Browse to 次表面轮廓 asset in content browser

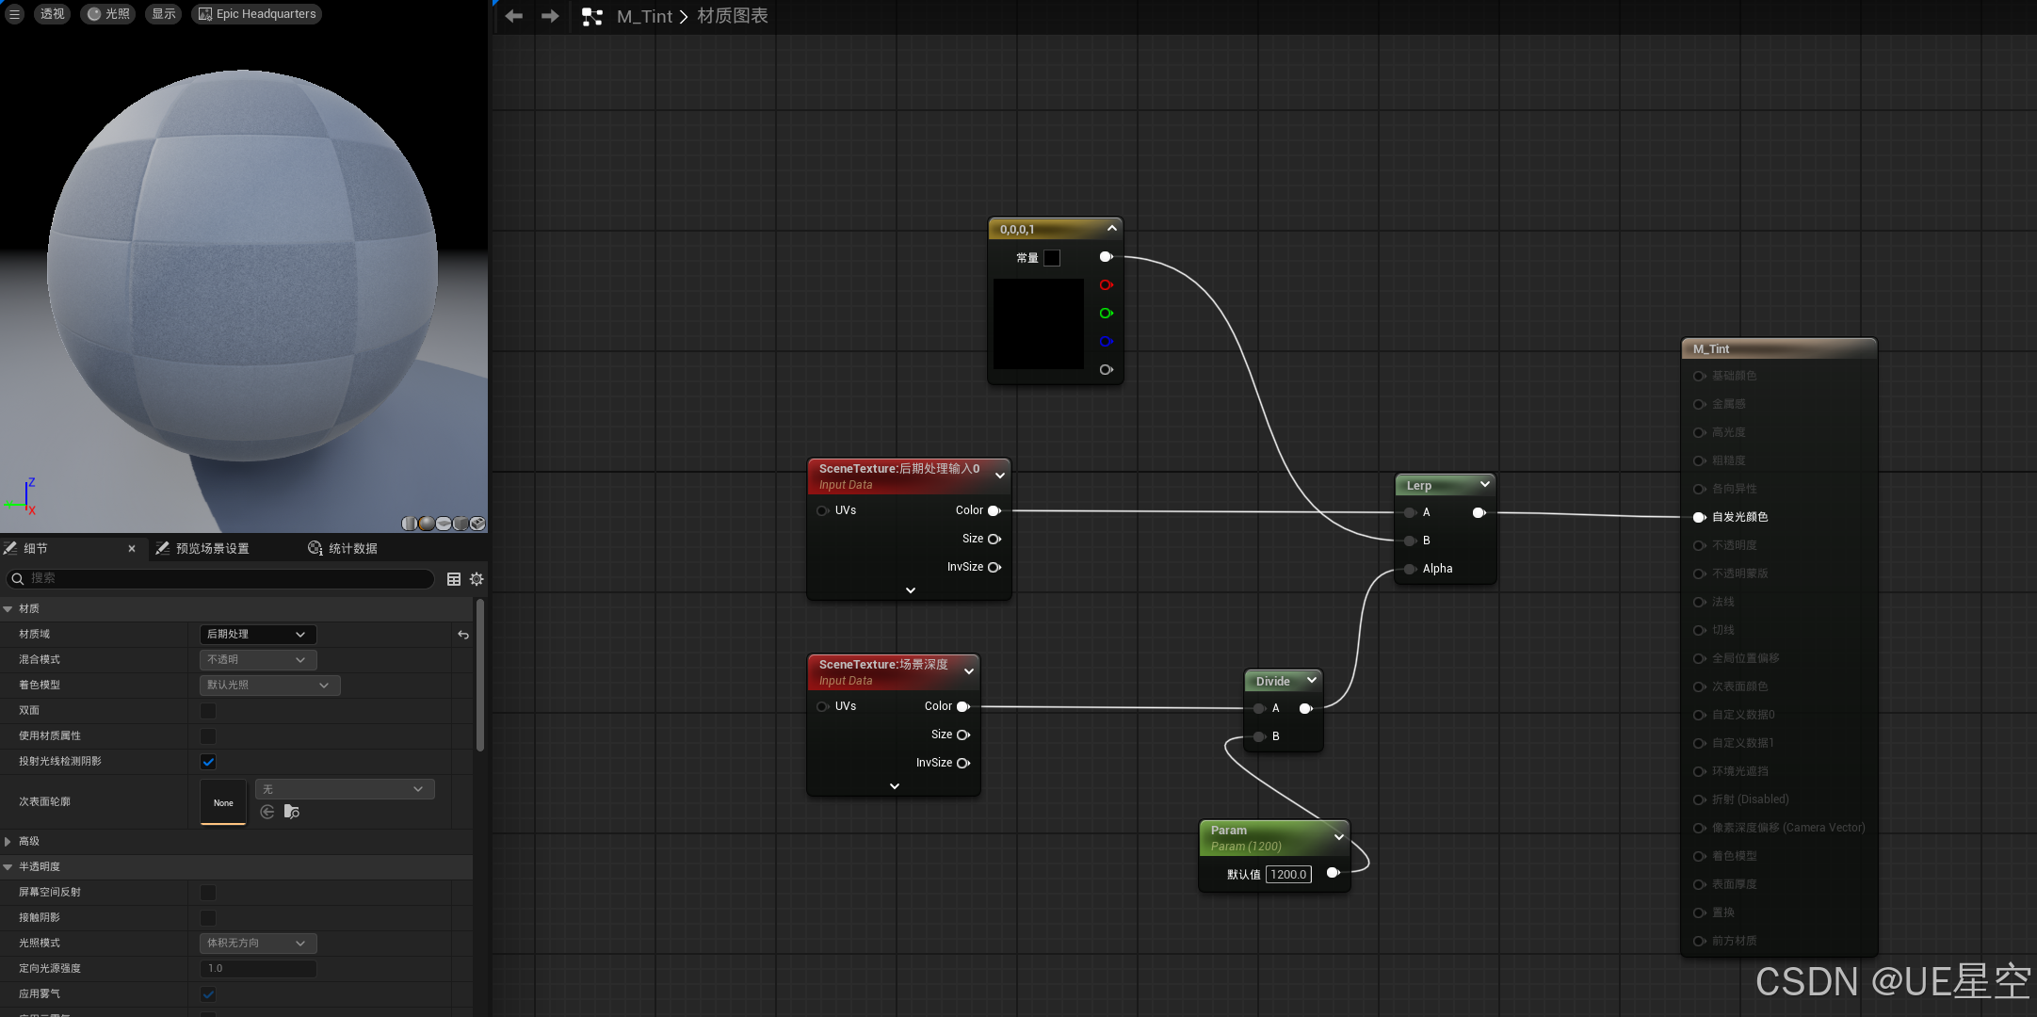[292, 812]
